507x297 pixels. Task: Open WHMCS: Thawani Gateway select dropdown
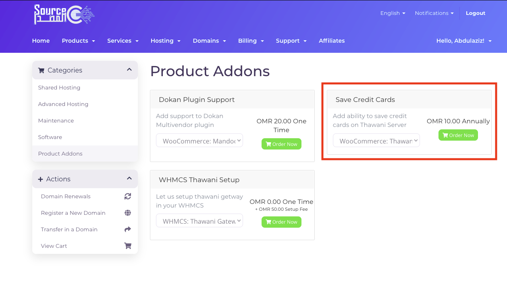199,221
